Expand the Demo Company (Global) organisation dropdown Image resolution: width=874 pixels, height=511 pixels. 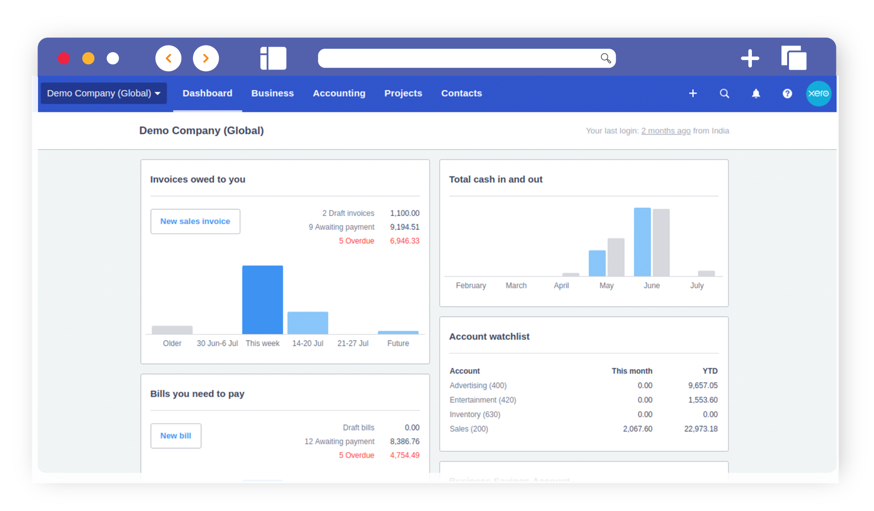(x=103, y=93)
